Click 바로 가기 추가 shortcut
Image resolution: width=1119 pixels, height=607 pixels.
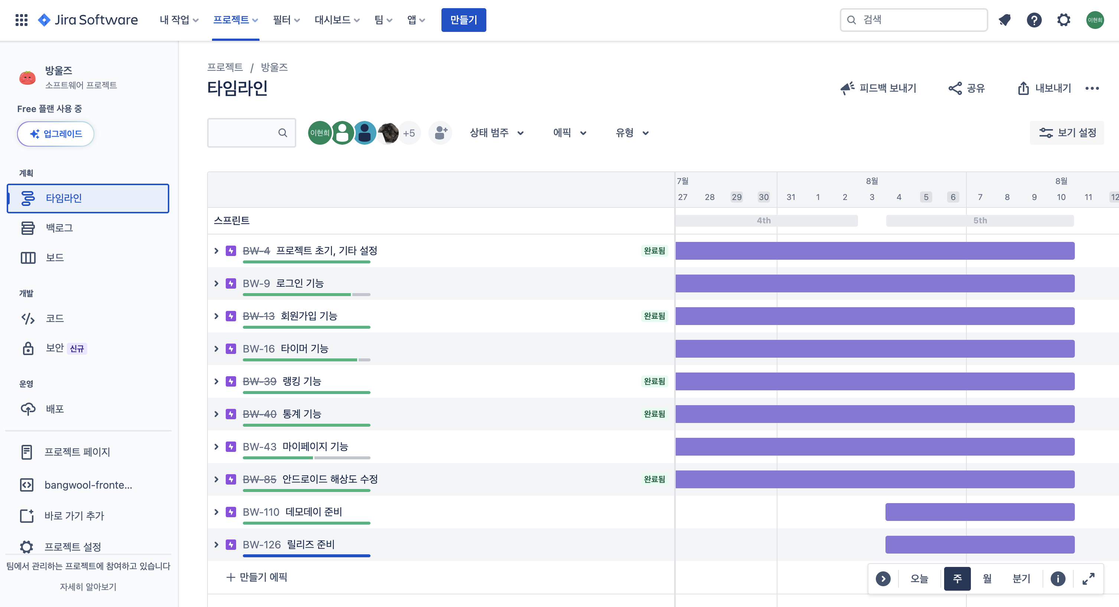click(88, 516)
